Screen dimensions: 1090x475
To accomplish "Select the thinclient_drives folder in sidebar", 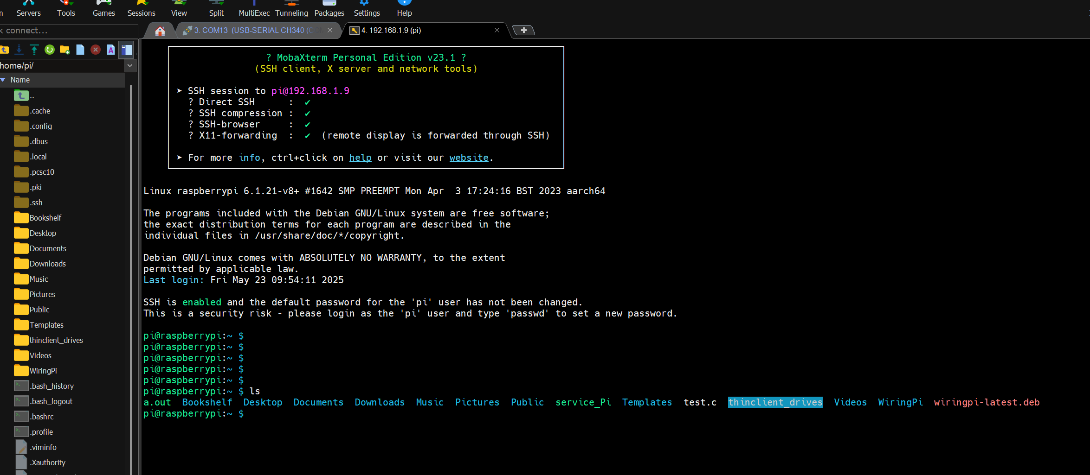I will pos(49,340).
